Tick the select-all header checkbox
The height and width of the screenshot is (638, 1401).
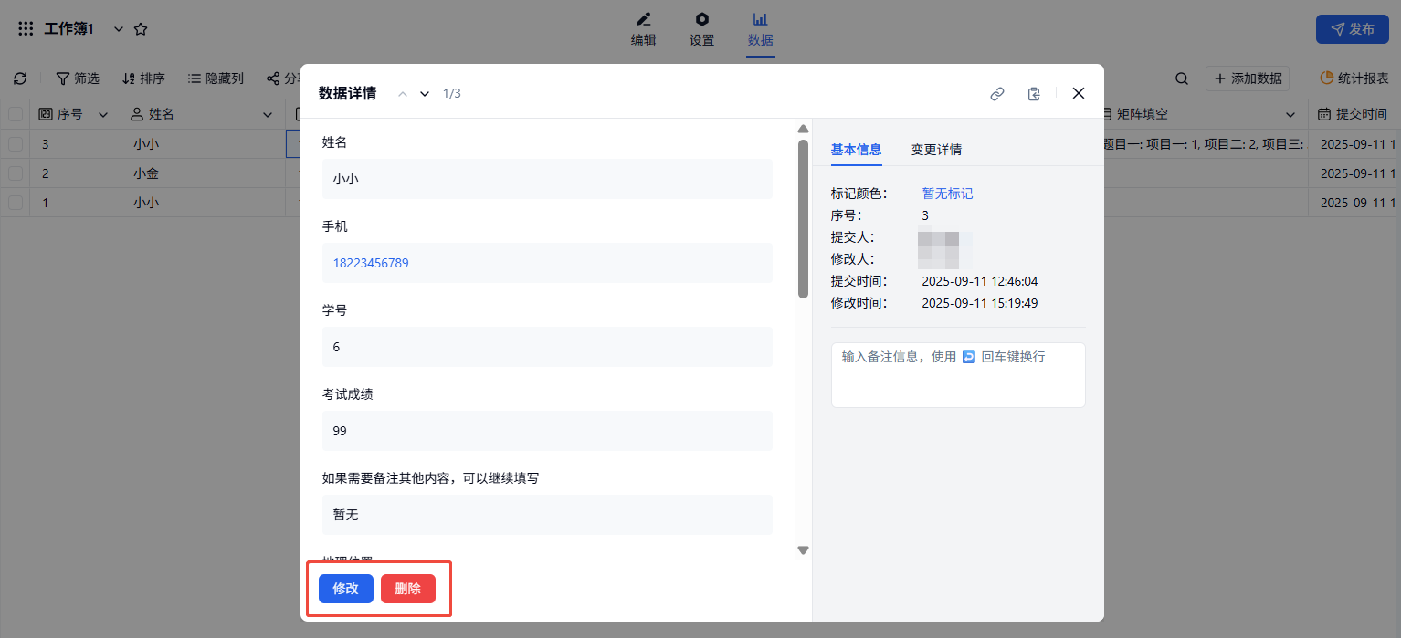point(16,114)
